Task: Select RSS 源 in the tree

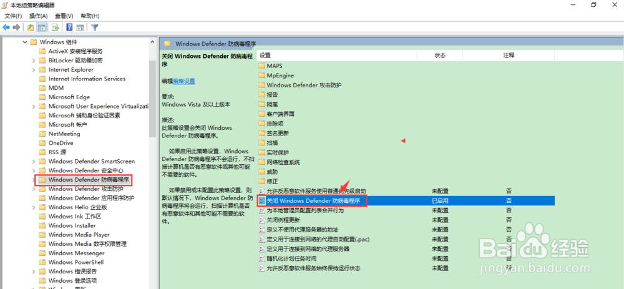Action: tap(57, 152)
